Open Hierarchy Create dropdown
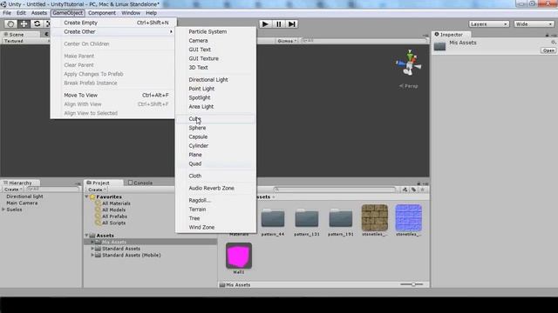 pyautogui.click(x=13, y=190)
